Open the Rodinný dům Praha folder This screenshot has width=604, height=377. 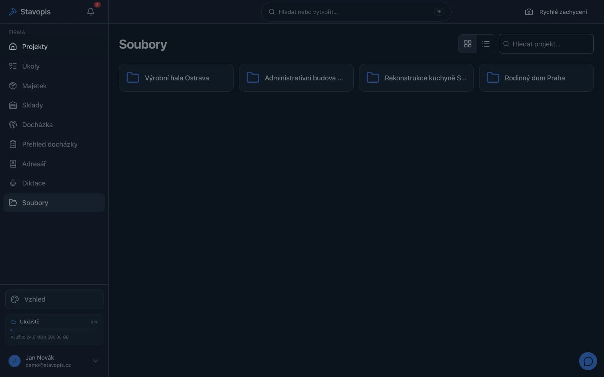pos(536,78)
